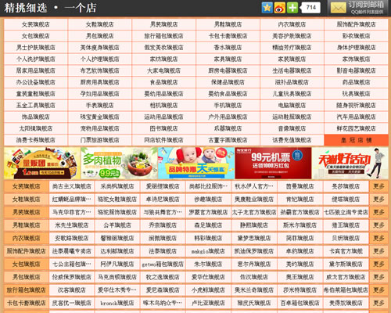Click 更多 in the 女包旗舰店 row
The height and width of the screenshot is (313, 391).
point(378,264)
